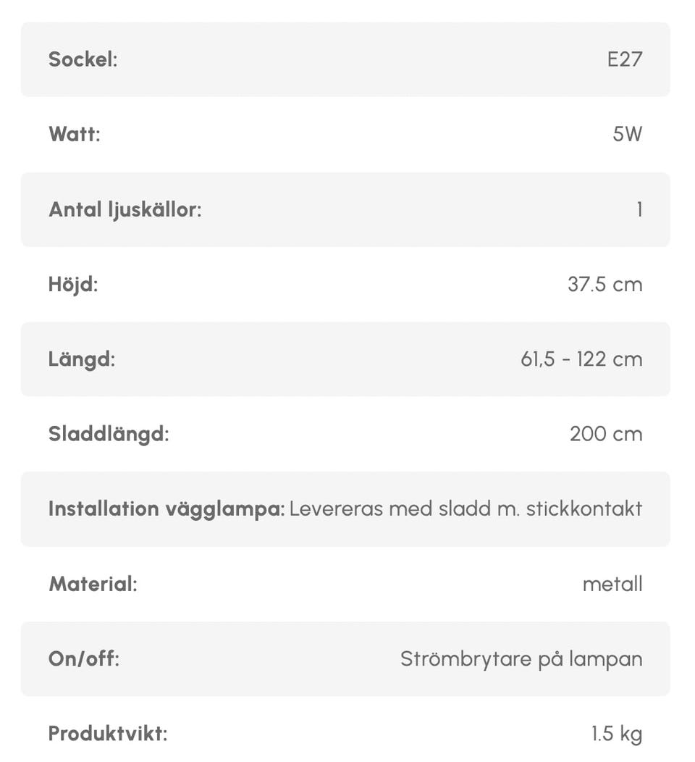Image resolution: width=695 pixels, height=762 pixels.
Task: Click the Produktvikt label
Action: coord(107,734)
